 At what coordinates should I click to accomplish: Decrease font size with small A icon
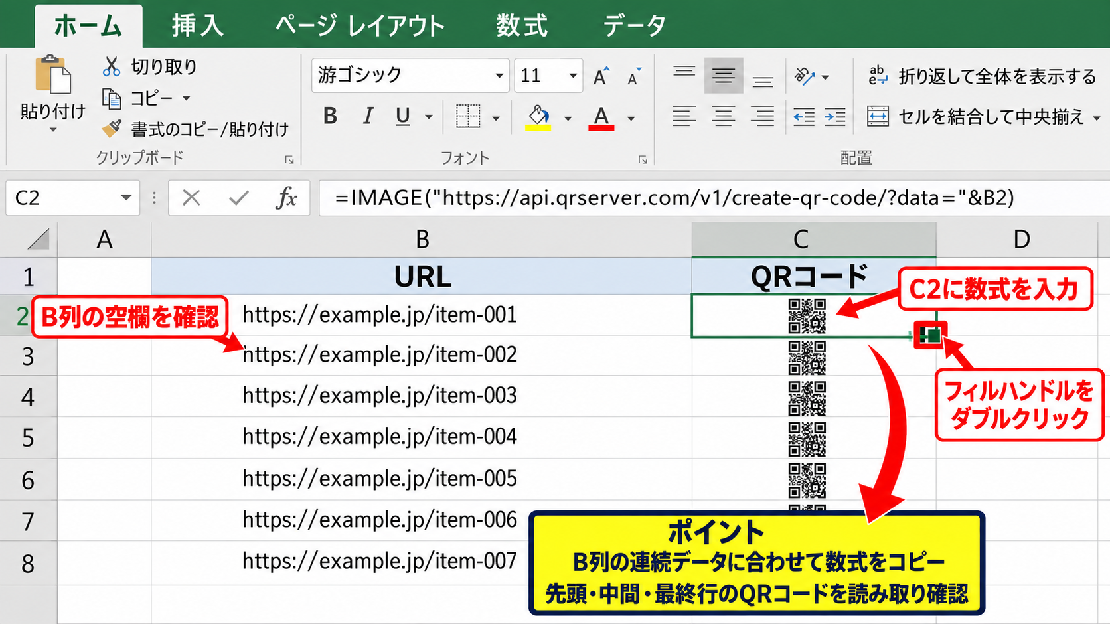(x=634, y=76)
